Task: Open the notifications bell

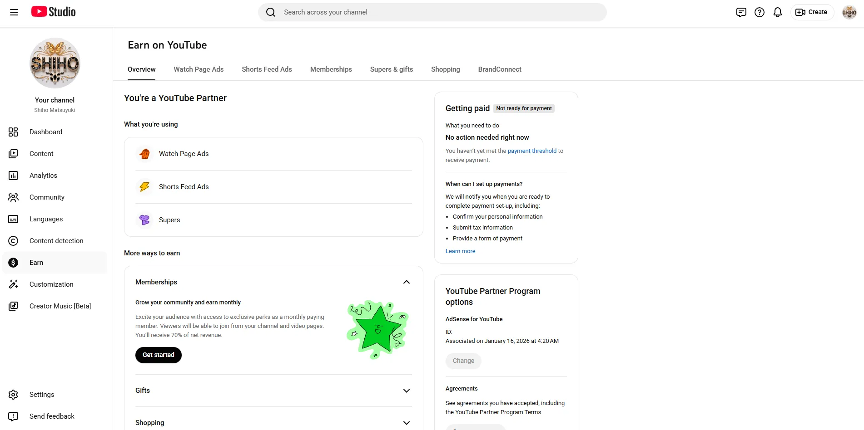Action: point(777,12)
